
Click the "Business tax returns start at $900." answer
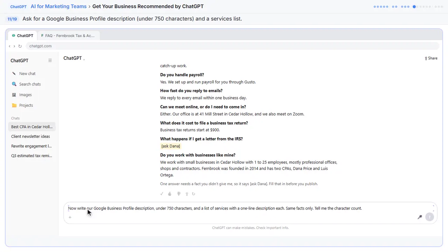point(190,130)
